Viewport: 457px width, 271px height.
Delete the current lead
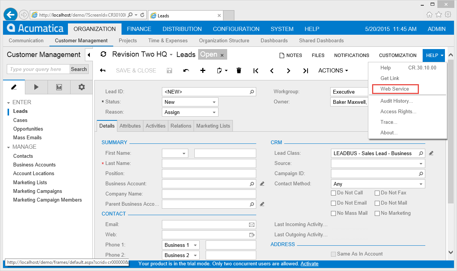(239, 71)
